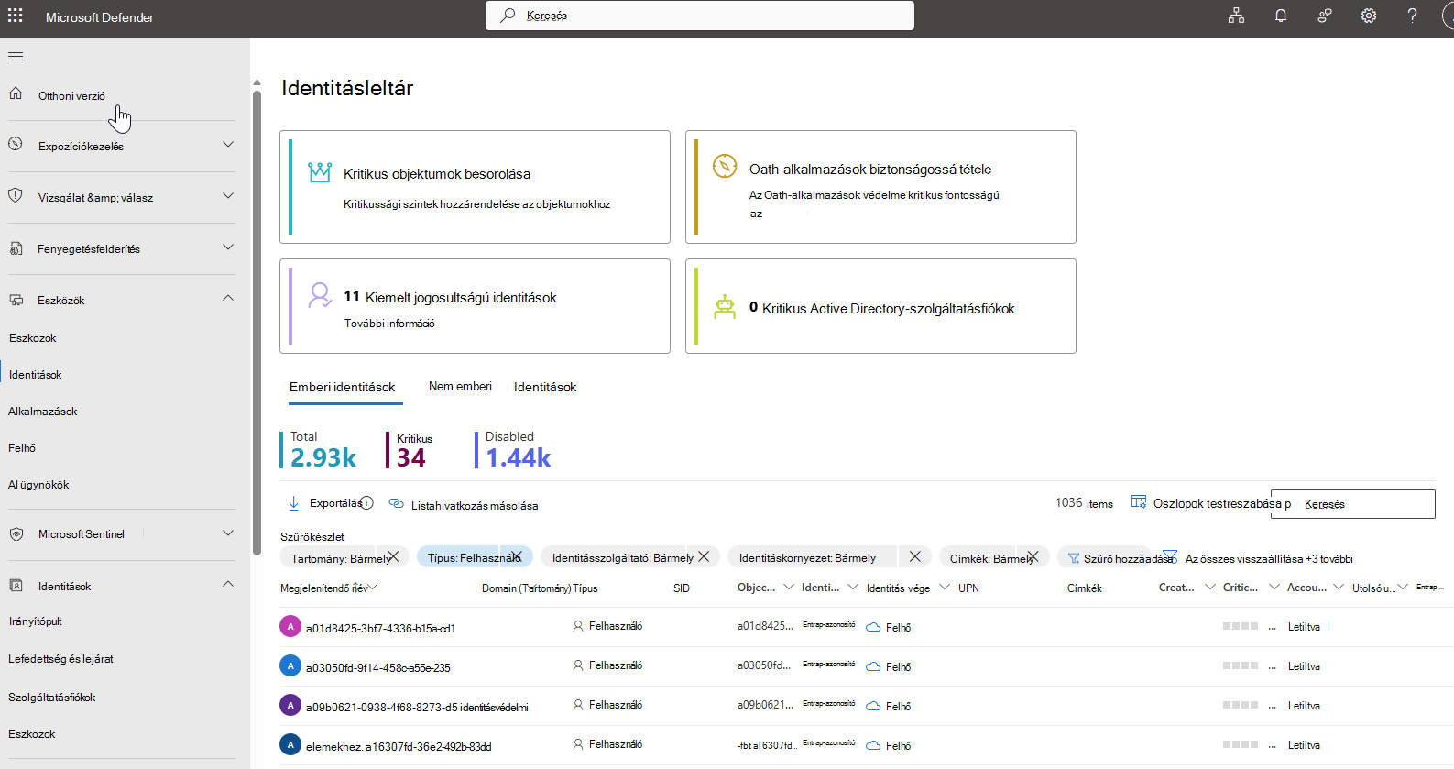Open the notifications bell
The image size is (1454, 769).
[x=1280, y=16]
